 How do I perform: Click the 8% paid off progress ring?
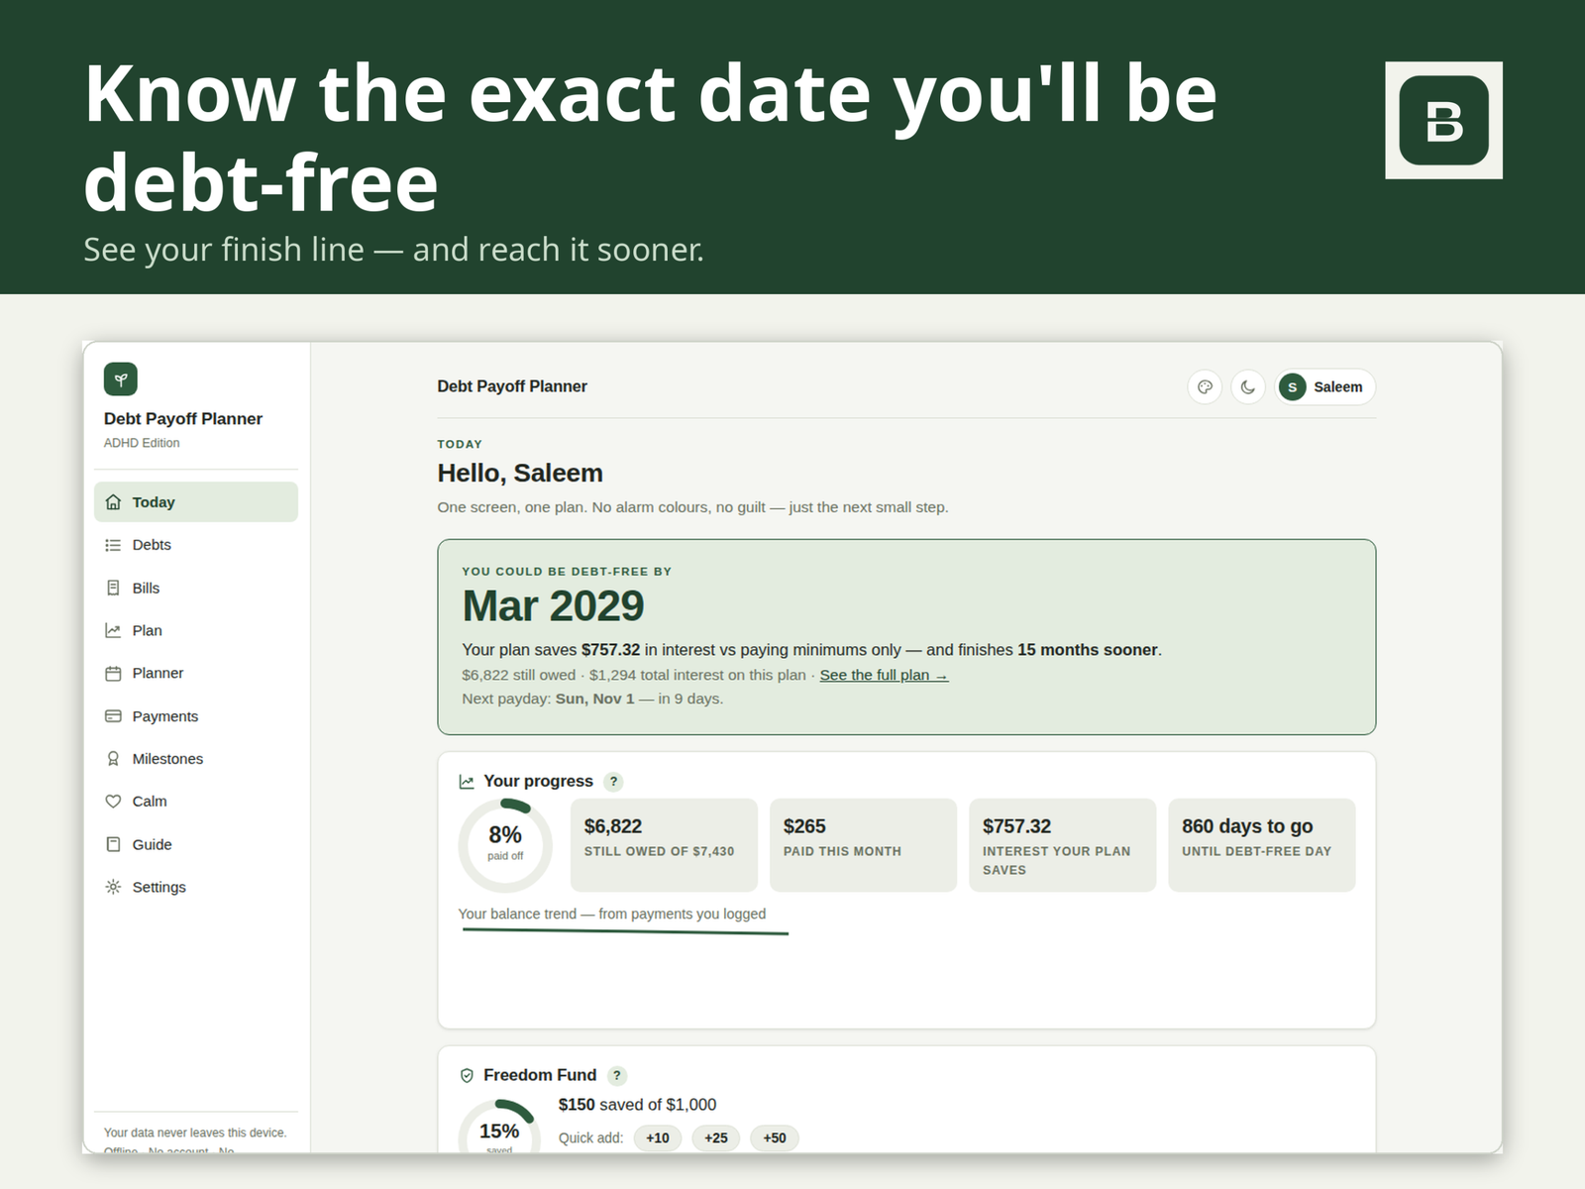505,845
